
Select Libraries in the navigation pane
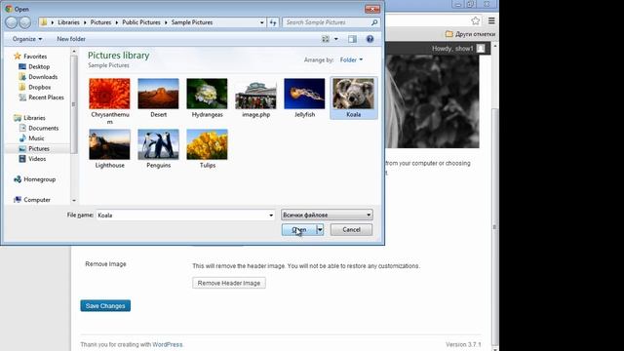[29, 118]
